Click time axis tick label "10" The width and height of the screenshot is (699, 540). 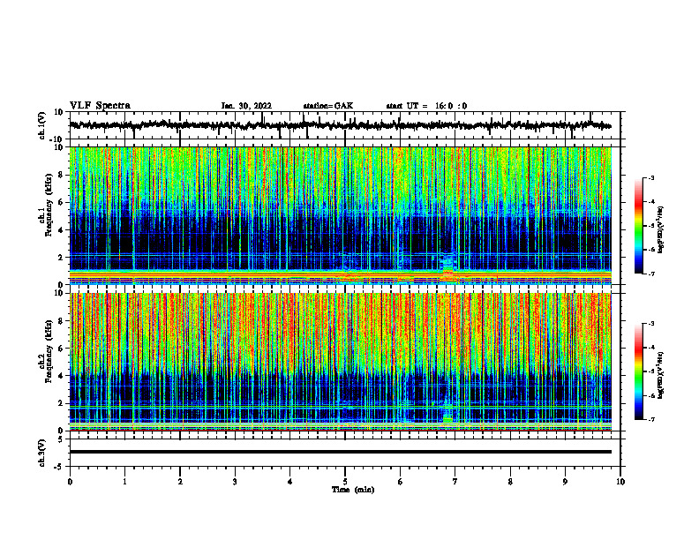(620, 482)
